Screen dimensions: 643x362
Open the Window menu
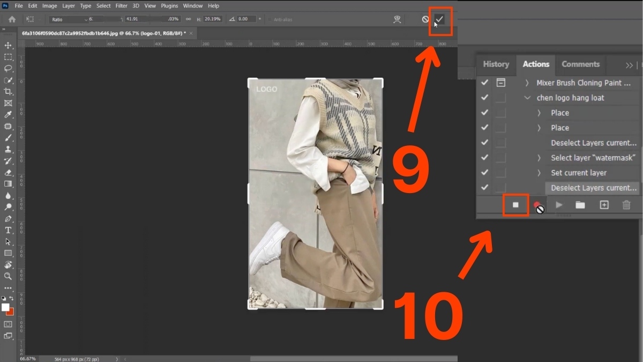coord(193,6)
